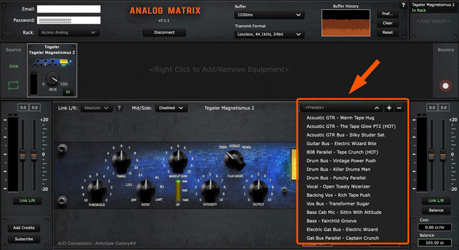Select preset Drum Bus - Killer Drums Man

point(338,169)
